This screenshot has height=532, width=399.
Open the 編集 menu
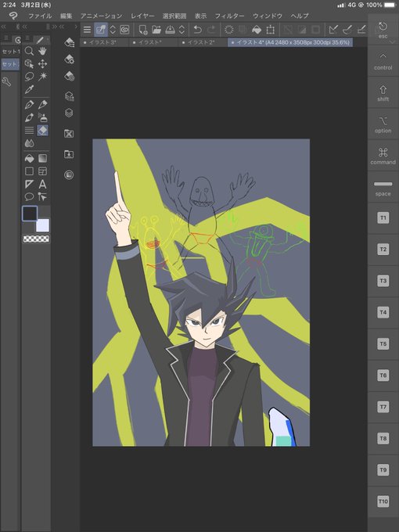(x=66, y=16)
